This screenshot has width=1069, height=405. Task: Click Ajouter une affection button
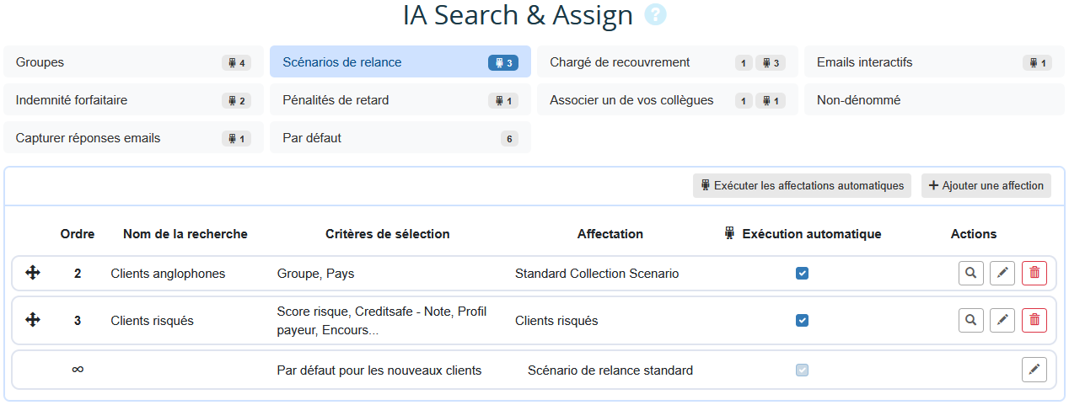tap(986, 186)
